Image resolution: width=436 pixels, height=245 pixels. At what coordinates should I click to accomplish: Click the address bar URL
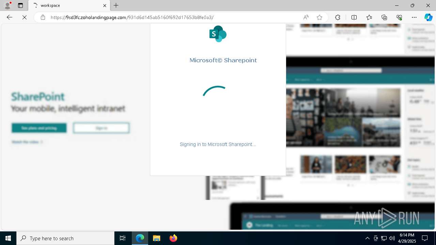pyautogui.click(x=132, y=17)
